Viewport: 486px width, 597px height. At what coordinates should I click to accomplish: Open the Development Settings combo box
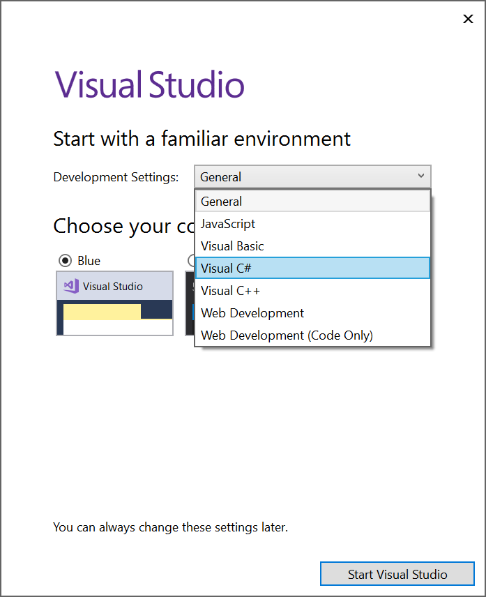[312, 177]
